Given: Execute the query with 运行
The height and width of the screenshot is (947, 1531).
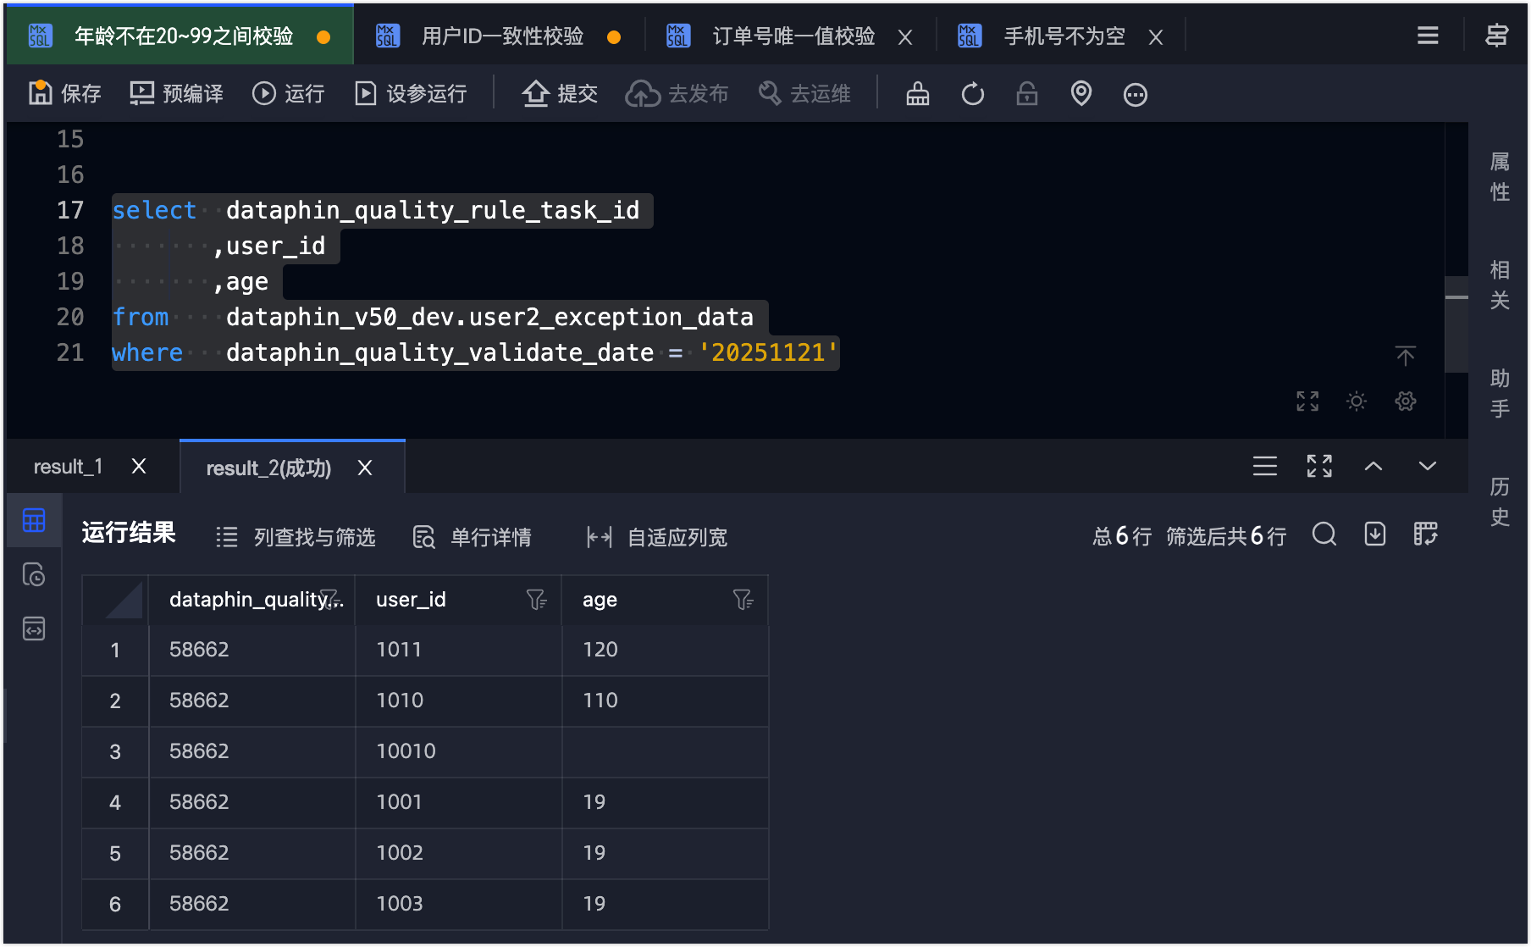Looking at the screenshot, I should coord(288,93).
